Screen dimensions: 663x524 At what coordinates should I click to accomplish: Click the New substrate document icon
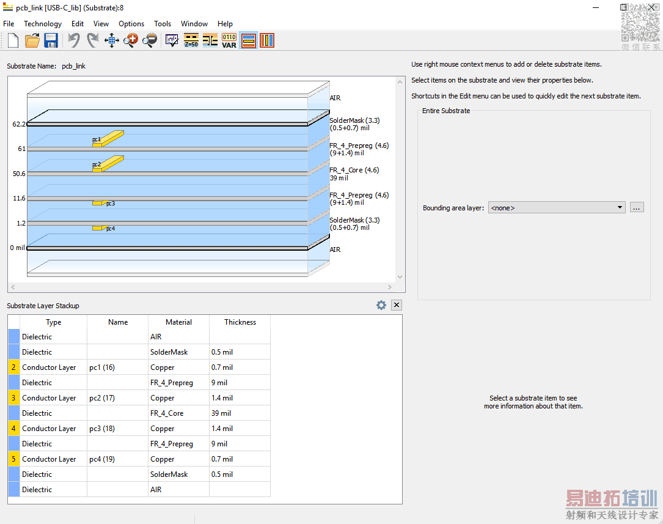13,40
